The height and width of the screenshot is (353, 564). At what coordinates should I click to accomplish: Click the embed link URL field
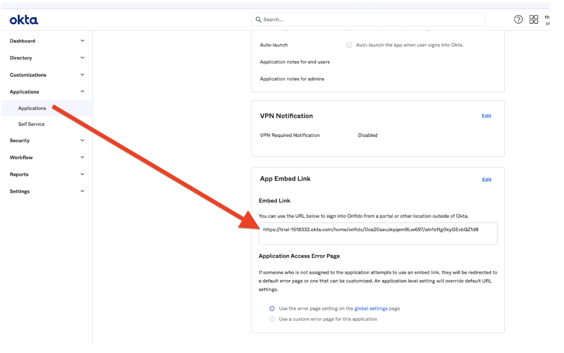pos(378,234)
